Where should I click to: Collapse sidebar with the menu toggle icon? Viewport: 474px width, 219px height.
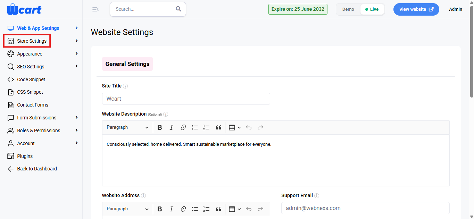pyautogui.click(x=95, y=9)
